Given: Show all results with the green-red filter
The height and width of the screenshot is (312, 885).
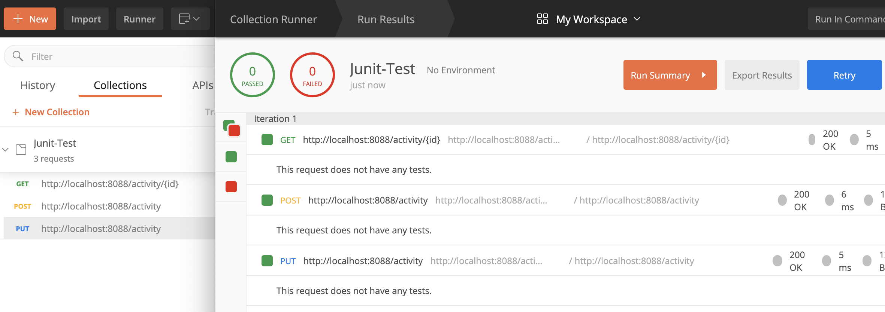Looking at the screenshot, I should (232, 128).
